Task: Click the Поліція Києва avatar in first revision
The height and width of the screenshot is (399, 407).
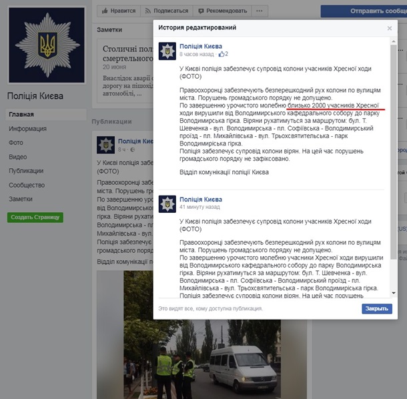Action: (x=167, y=51)
